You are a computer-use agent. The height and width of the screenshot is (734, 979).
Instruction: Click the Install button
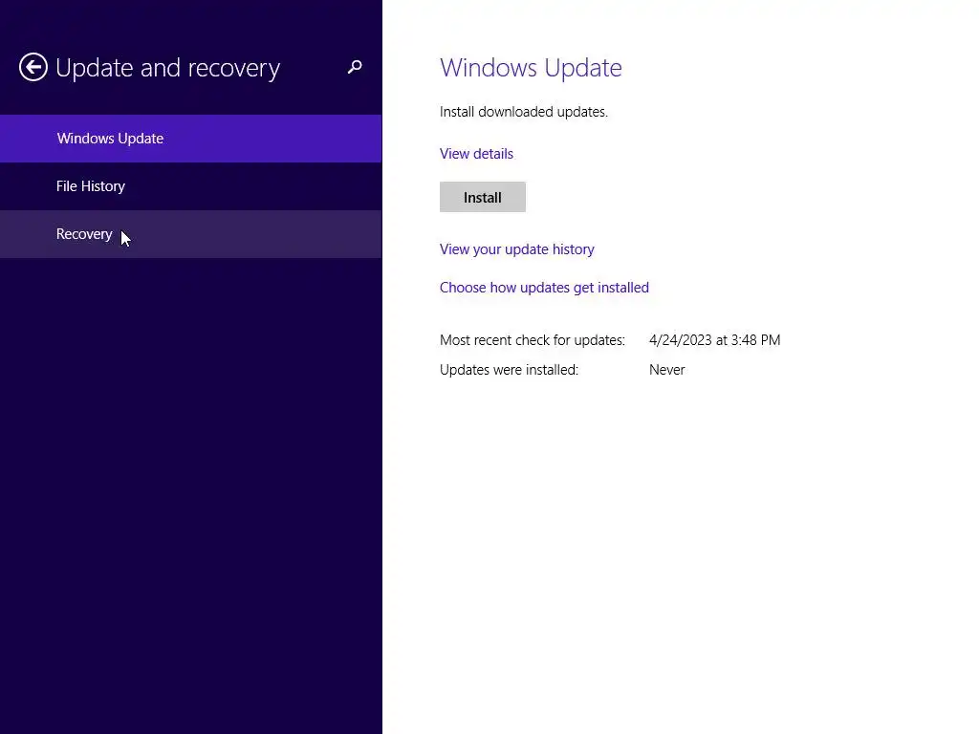click(483, 197)
